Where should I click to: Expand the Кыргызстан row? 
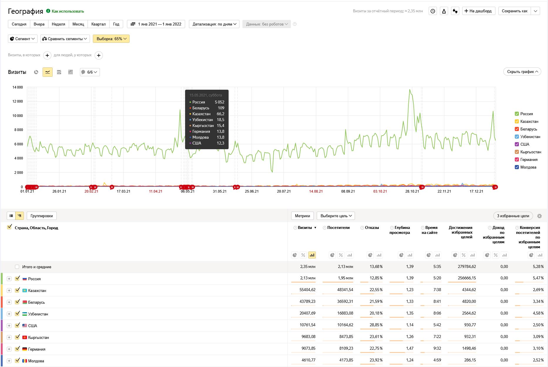[9, 337]
